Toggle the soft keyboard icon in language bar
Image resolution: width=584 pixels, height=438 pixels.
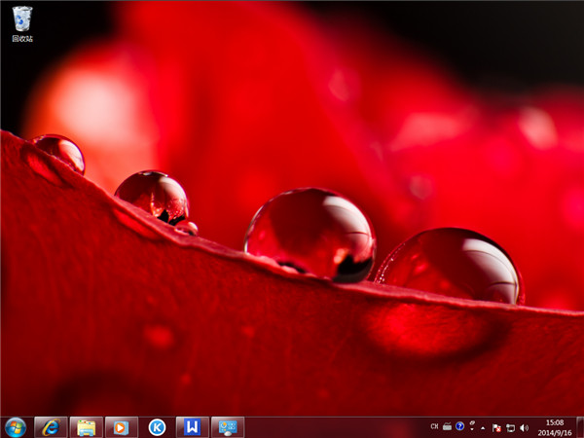(447, 427)
